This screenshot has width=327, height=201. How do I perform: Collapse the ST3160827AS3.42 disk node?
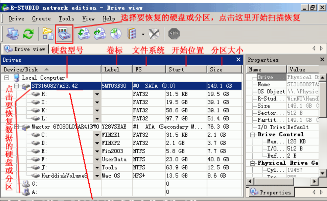pos(16,86)
